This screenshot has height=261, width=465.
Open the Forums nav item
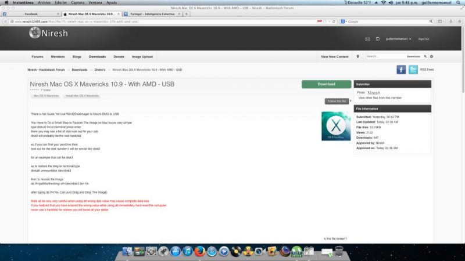coord(37,56)
